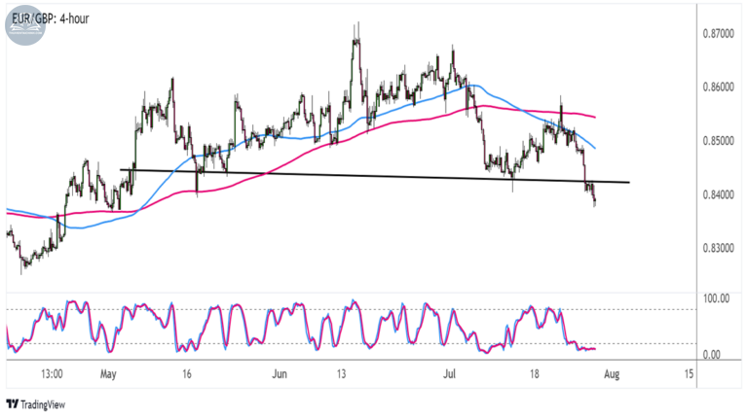Image resolution: width=748 pixels, height=420 pixels.
Task: Click the 0.87000 price label
Action: pos(719,34)
